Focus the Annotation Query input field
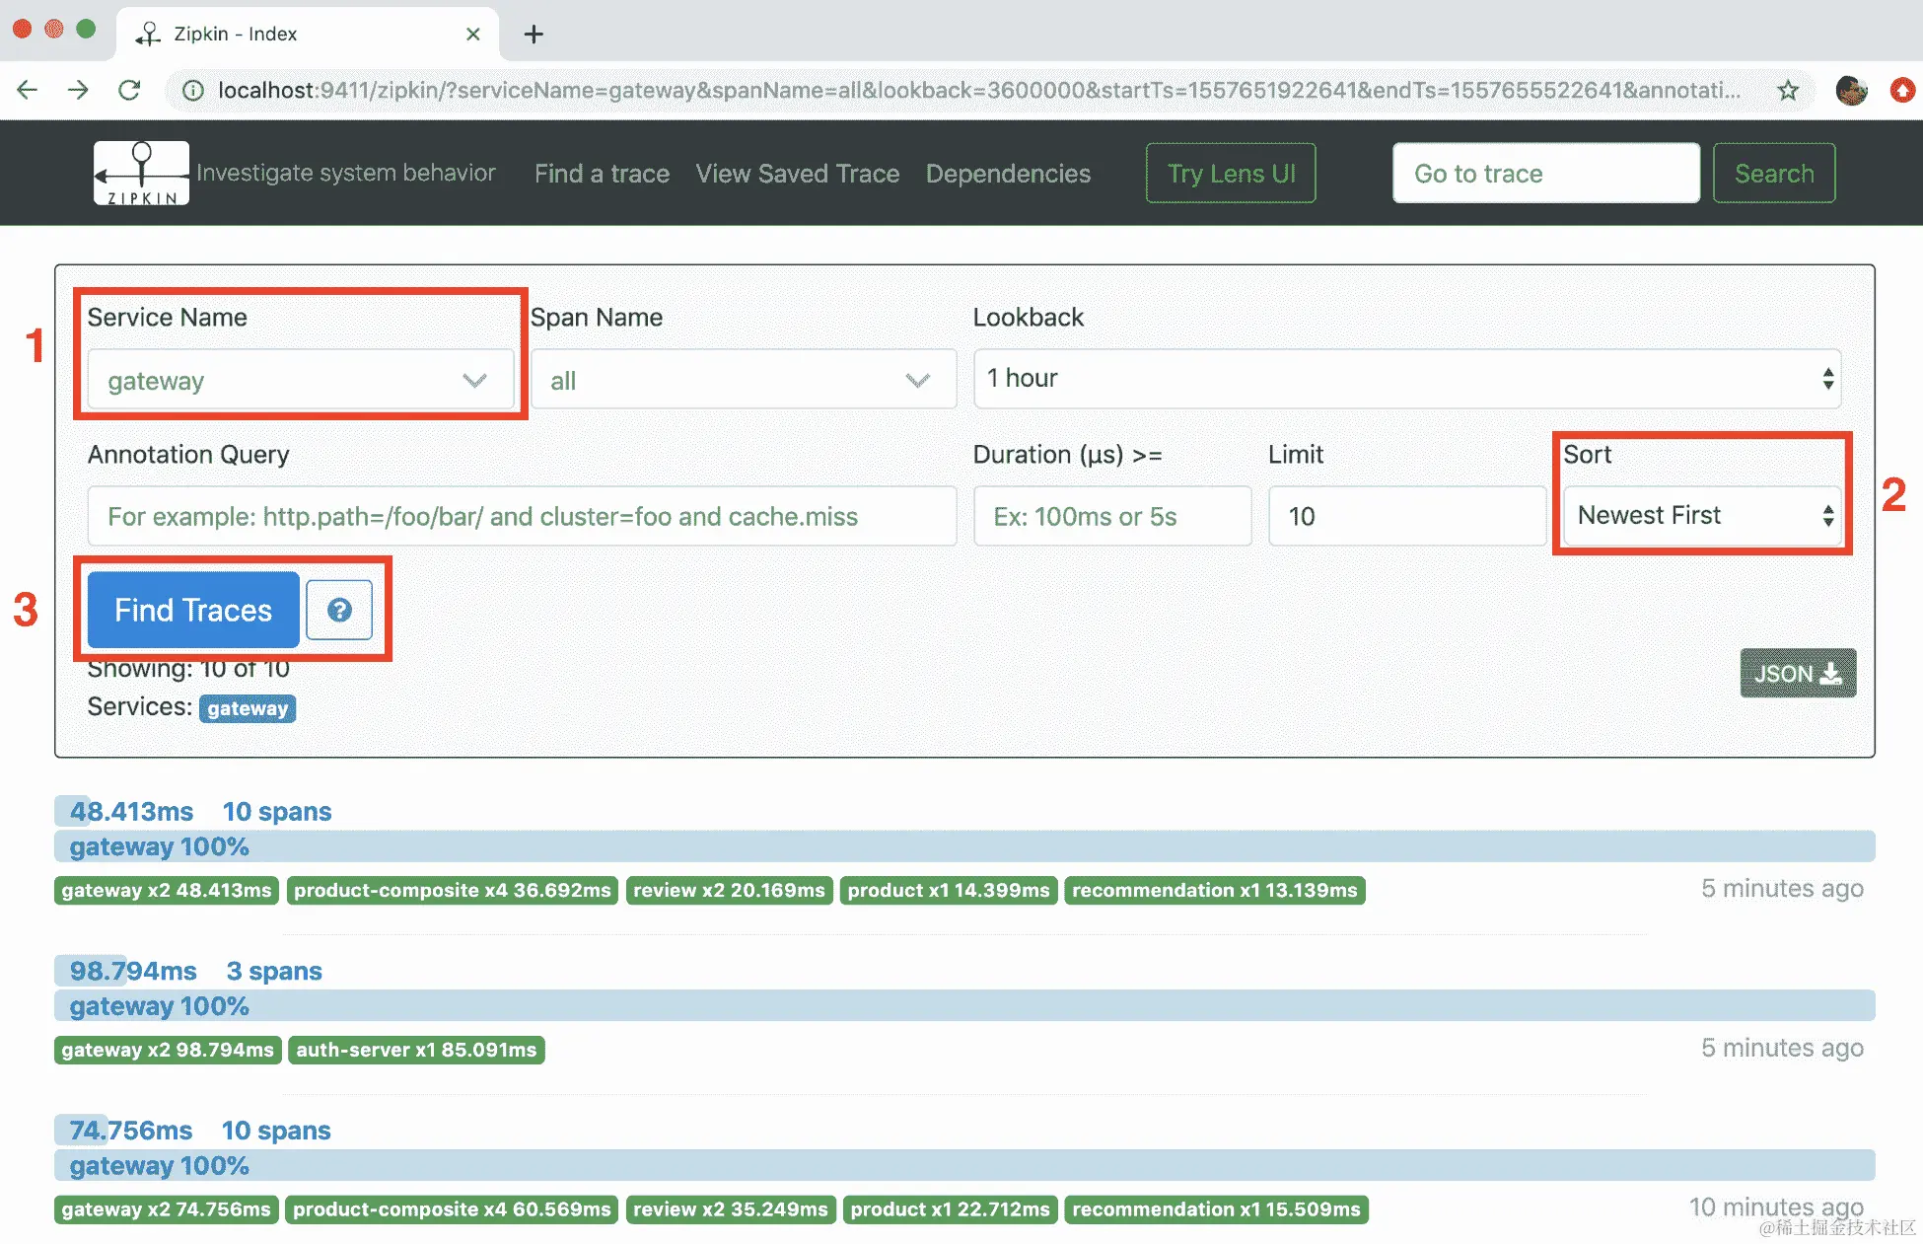 tap(521, 516)
